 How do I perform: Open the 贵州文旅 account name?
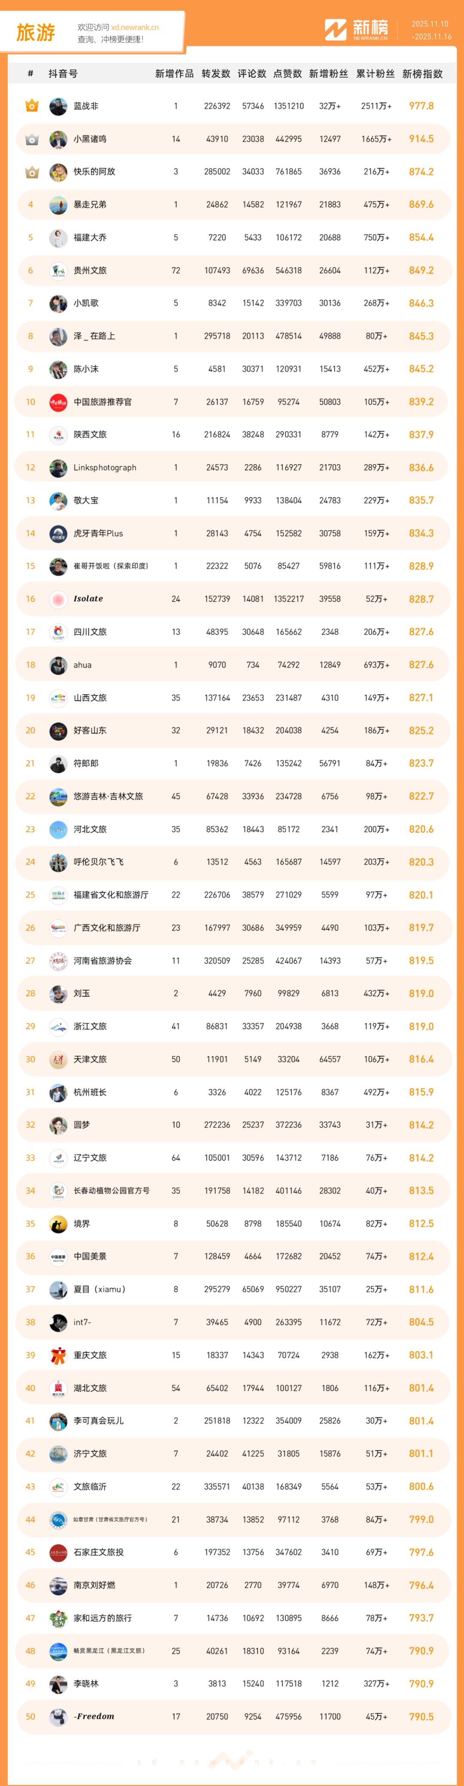(90, 270)
